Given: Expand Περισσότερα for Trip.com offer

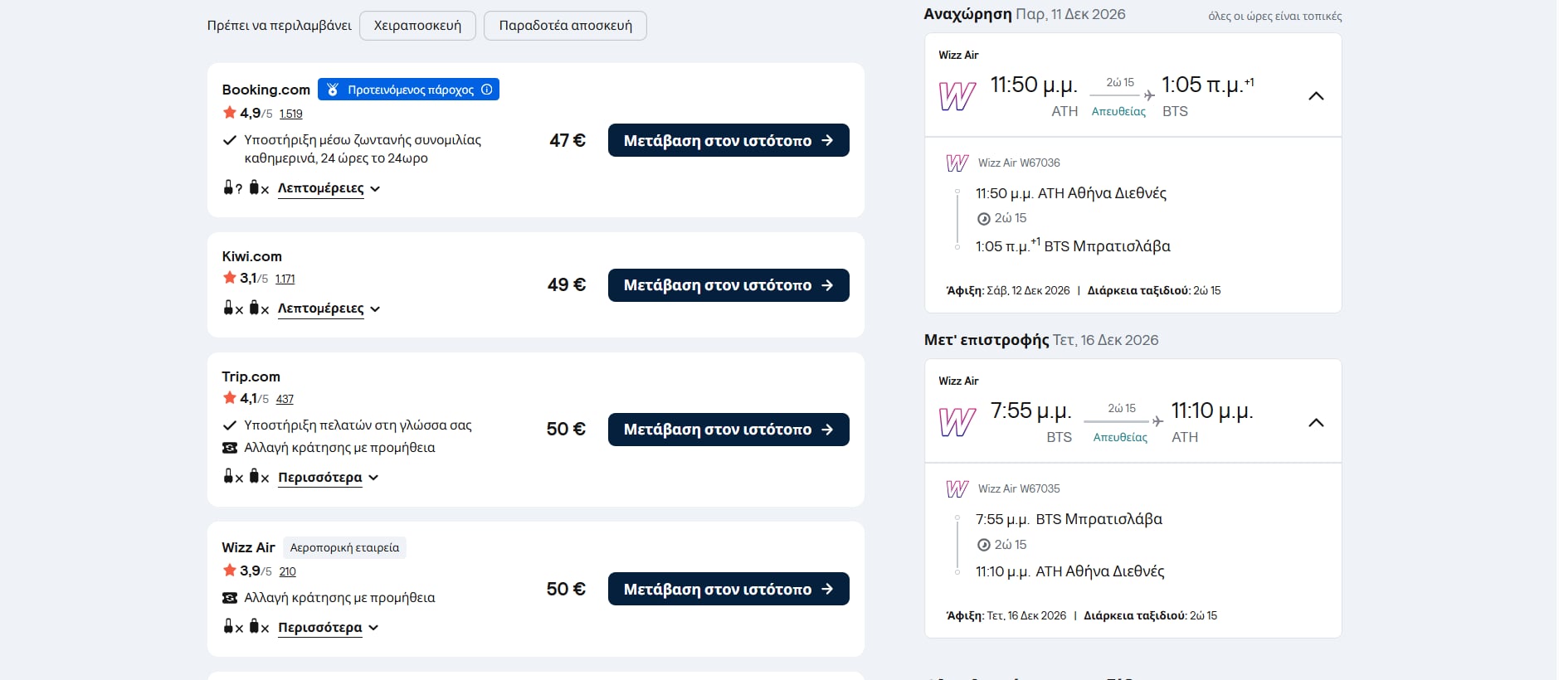Looking at the screenshot, I should coord(328,478).
